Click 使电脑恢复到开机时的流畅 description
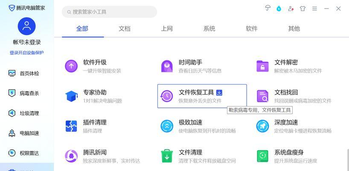 (207, 131)
